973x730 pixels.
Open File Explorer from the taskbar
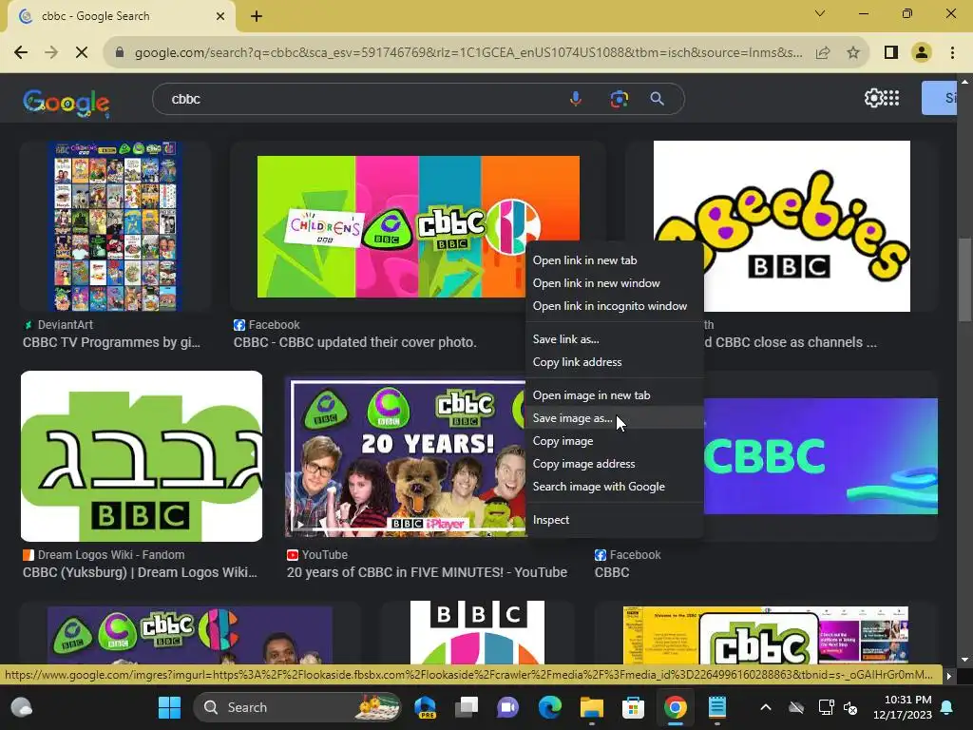tap(591, 707)
